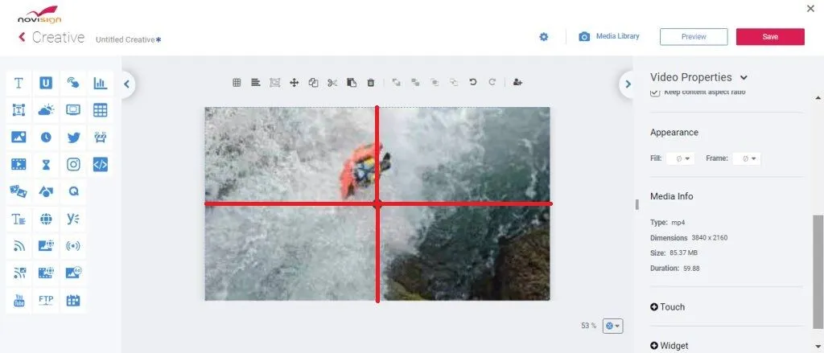Screen dimensions: 824x353
Task: Undo the last action
Action: tap(473, 82)
